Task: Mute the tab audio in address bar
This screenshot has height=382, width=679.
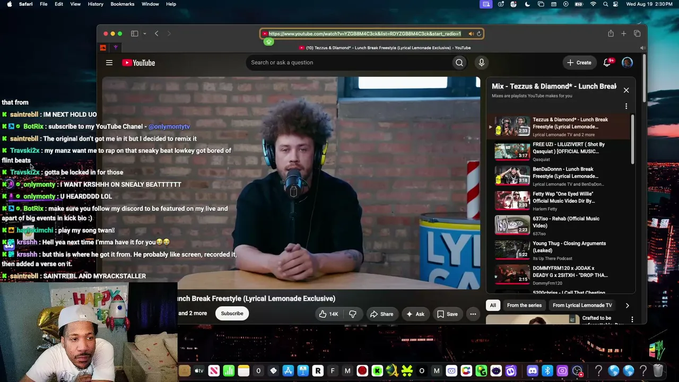Action: pos(471,34)
